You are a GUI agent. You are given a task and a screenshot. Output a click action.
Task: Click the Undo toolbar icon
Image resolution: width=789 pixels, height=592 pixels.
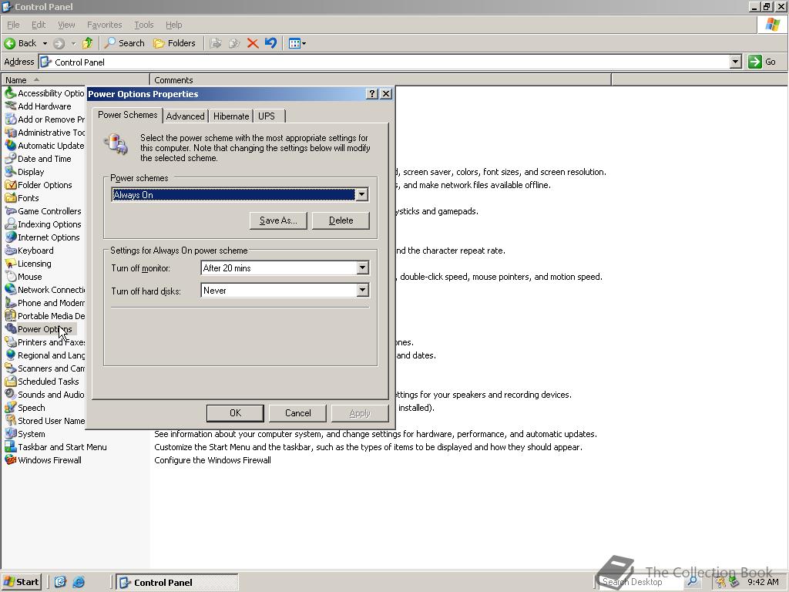[270, 43]
